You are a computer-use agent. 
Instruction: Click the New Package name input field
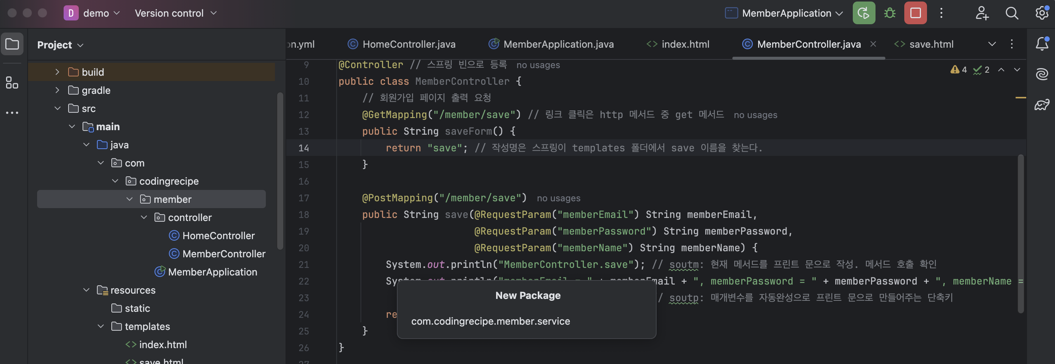(526, 321)
